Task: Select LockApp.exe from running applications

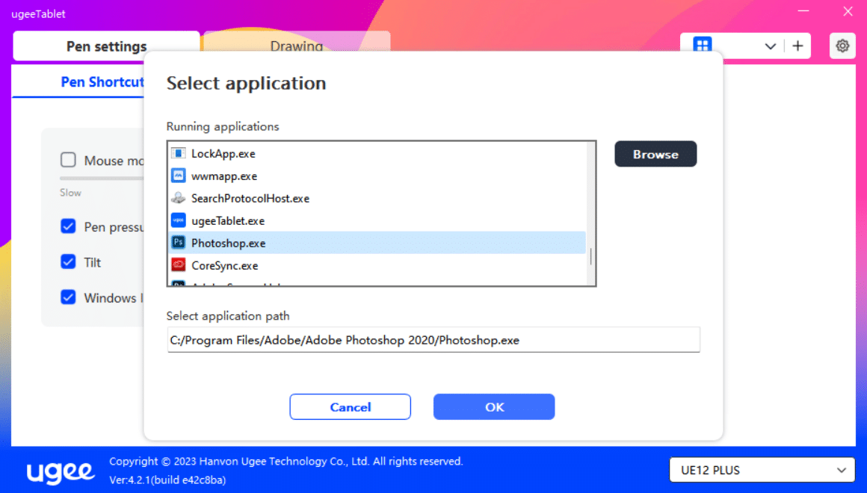Action: coord(377,154)
